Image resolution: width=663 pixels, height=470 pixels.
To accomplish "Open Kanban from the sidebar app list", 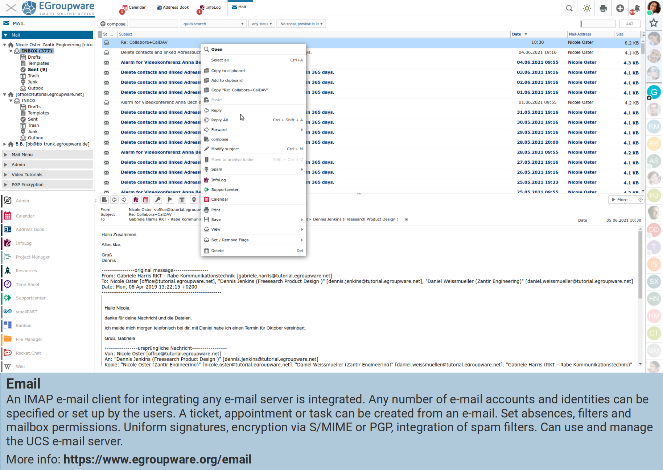I will point(24,326).
